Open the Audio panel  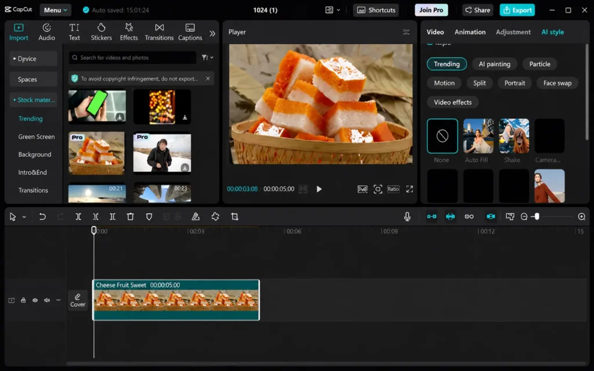(x=46, y=32)
